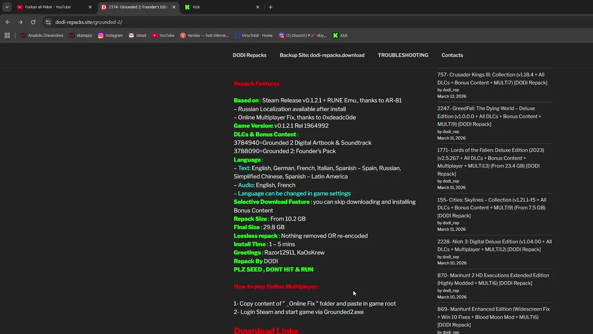The image size is (593, 334).
Task: Open the apps grid in bookmarks bar
Action: click(7, 35)
